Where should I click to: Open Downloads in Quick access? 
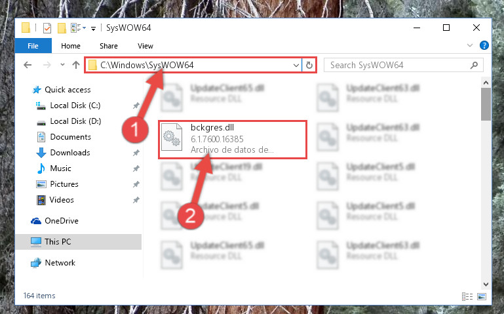[70, 153]
